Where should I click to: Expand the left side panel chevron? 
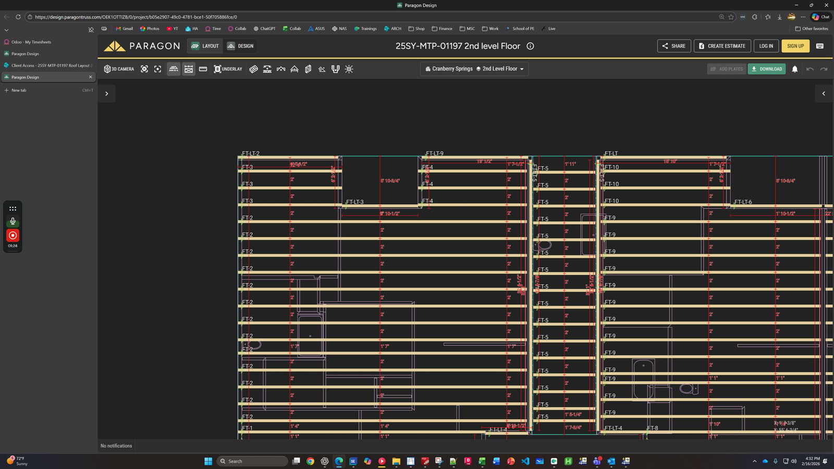[x=106, y=94]
